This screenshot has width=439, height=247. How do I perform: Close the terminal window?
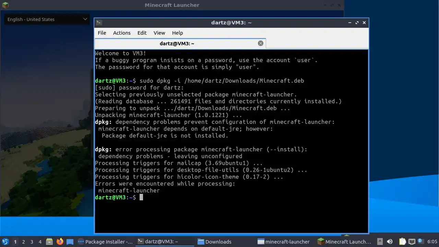pos(364,23)
